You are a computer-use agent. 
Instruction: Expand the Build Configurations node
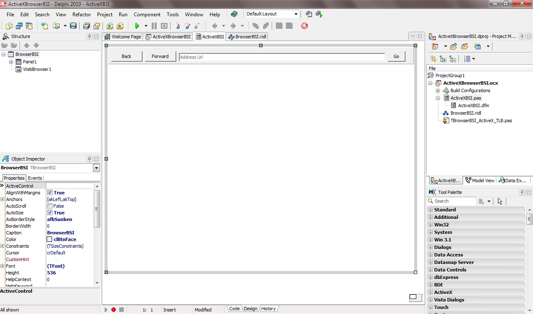pos(438,90)
